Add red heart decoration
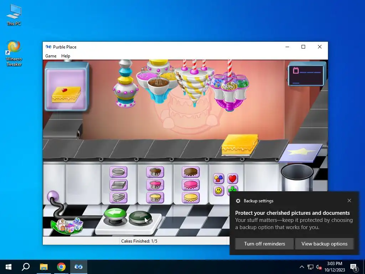Screen dimensions: 365x274 (x=232, y=179)
